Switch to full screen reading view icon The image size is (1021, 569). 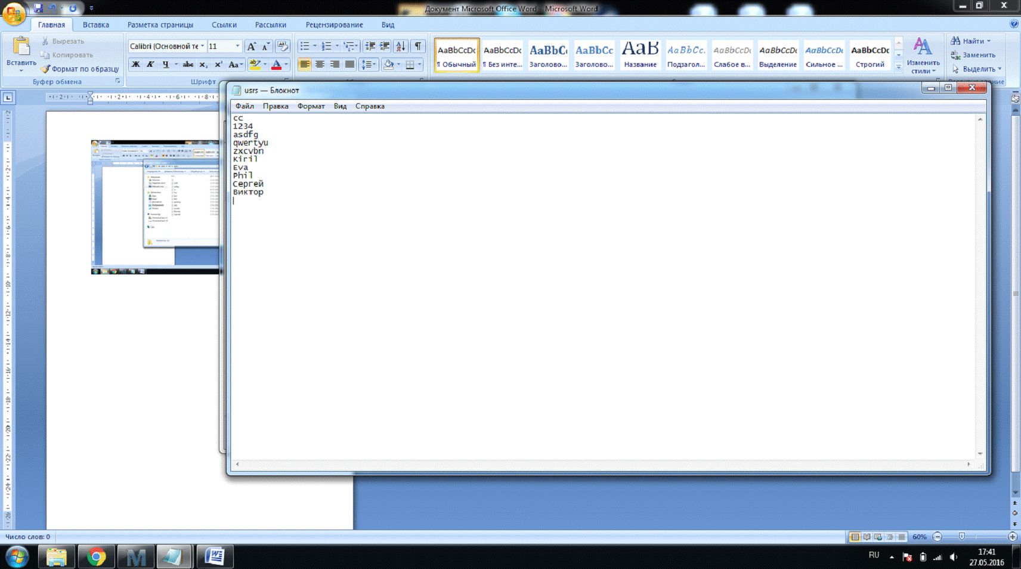pyautogui.click(x=867, y=537)
